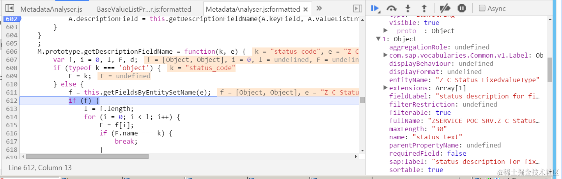Expand the proto Object node
The height and width of the screenshot is (179, 562).
point(385,31)
